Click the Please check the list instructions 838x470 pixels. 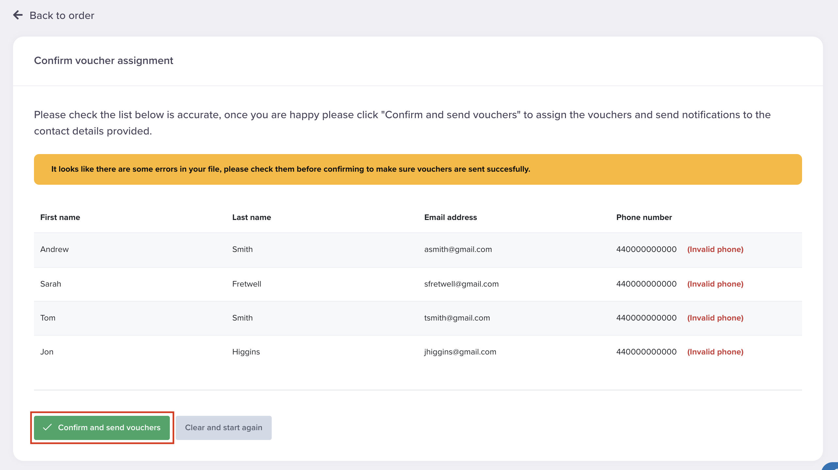point(402,123)
